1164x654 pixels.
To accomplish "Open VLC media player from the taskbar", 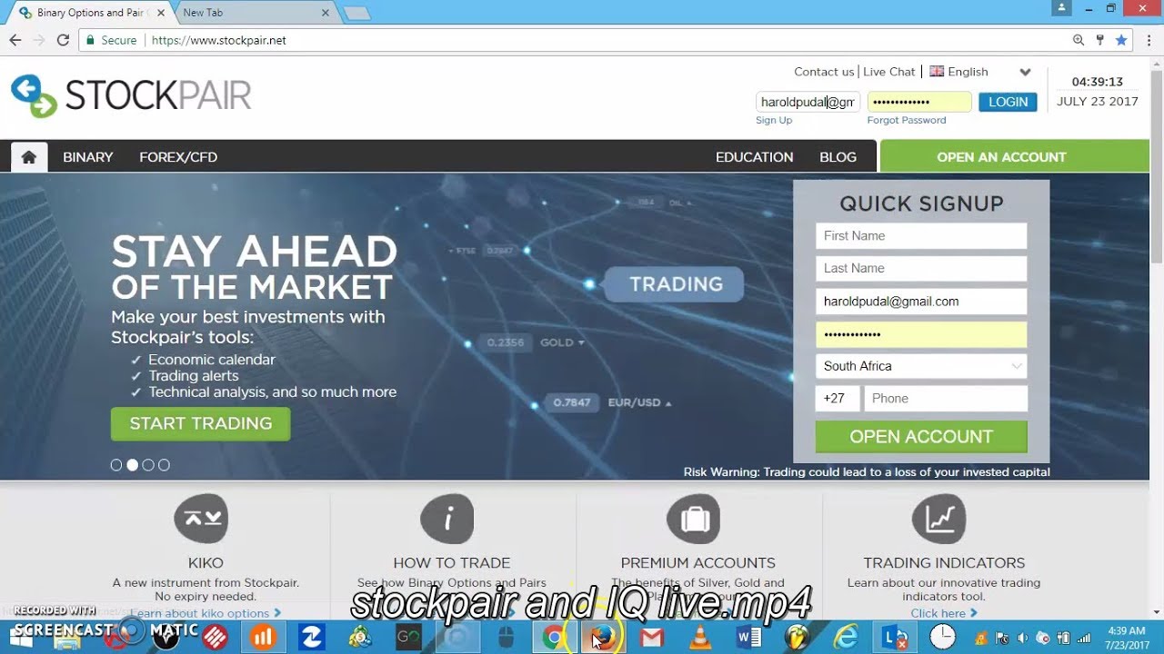I will tap(700, 638).
